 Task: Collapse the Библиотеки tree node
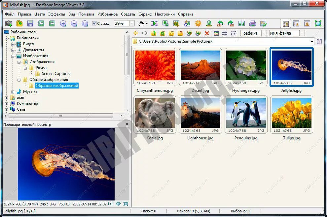pyautogui.click(x=7, y=38)
